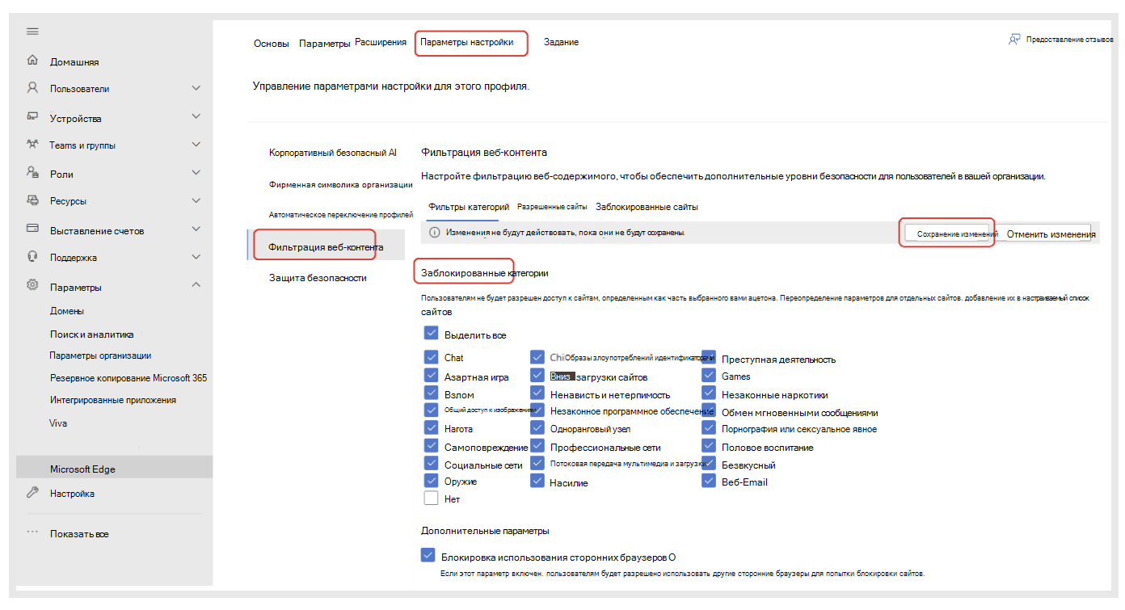The image size is (1125, 610).
Task: Expand the Поддержка chevron
Action: click(x=196, y=257)
